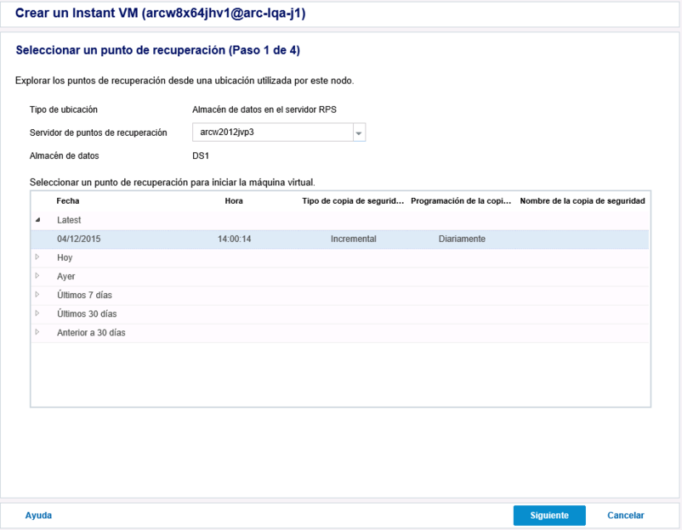
Task: Collapse the Latest recovery point group
Action: (x=37, y=220)
